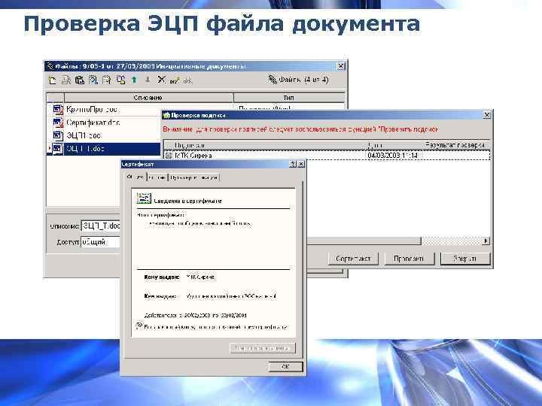Viewport: 542px width, 406px height.
Task: Click the Сертификат.doc Word file icon
Action: (x=58, y=123)
